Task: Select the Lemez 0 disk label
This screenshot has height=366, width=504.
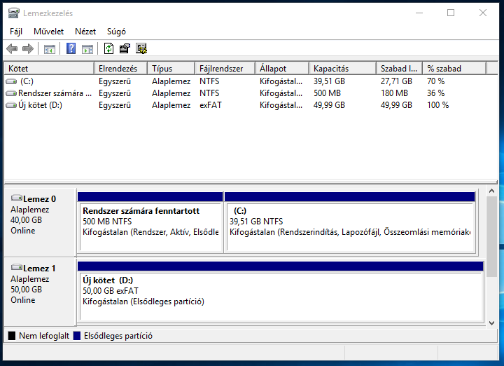Action: point(39,199)
